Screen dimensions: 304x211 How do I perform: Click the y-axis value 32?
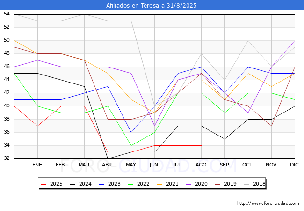(x=7, y=158)
